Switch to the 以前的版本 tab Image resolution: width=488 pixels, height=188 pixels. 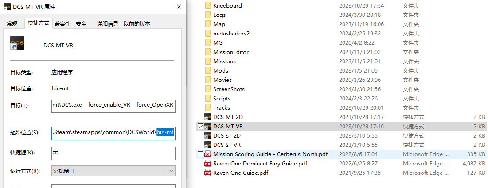tap(137, 23)
